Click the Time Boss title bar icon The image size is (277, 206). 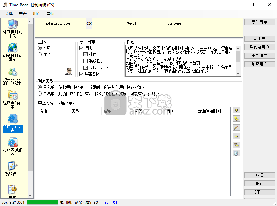pos(5,5)
